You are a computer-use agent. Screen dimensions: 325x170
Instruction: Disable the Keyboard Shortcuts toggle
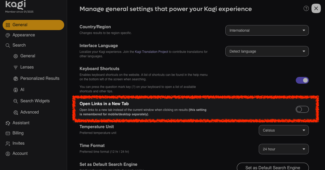click(302, 80)
